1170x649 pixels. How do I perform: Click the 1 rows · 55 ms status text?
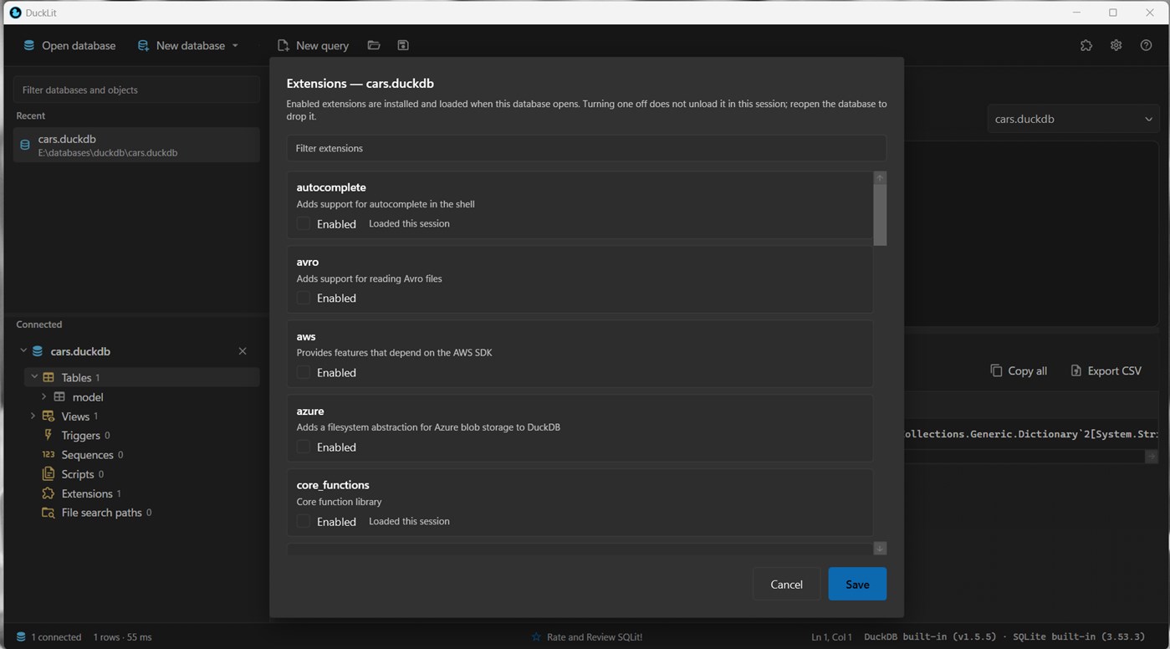click(x=122, y=636)
